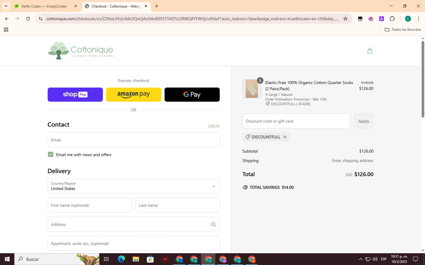Viewport: 425px width, 265px height.
Task: Open the Chrome profile avatar
Action: [408, 19]
